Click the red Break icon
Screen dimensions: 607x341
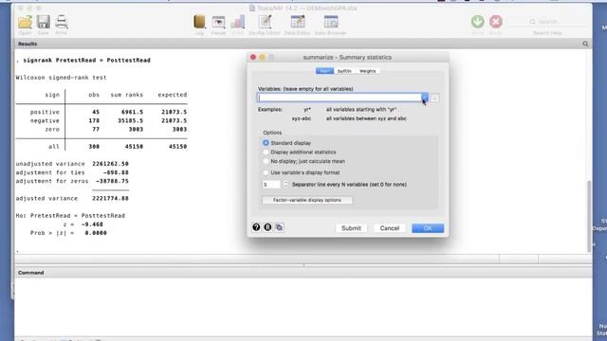click(496, 22)
